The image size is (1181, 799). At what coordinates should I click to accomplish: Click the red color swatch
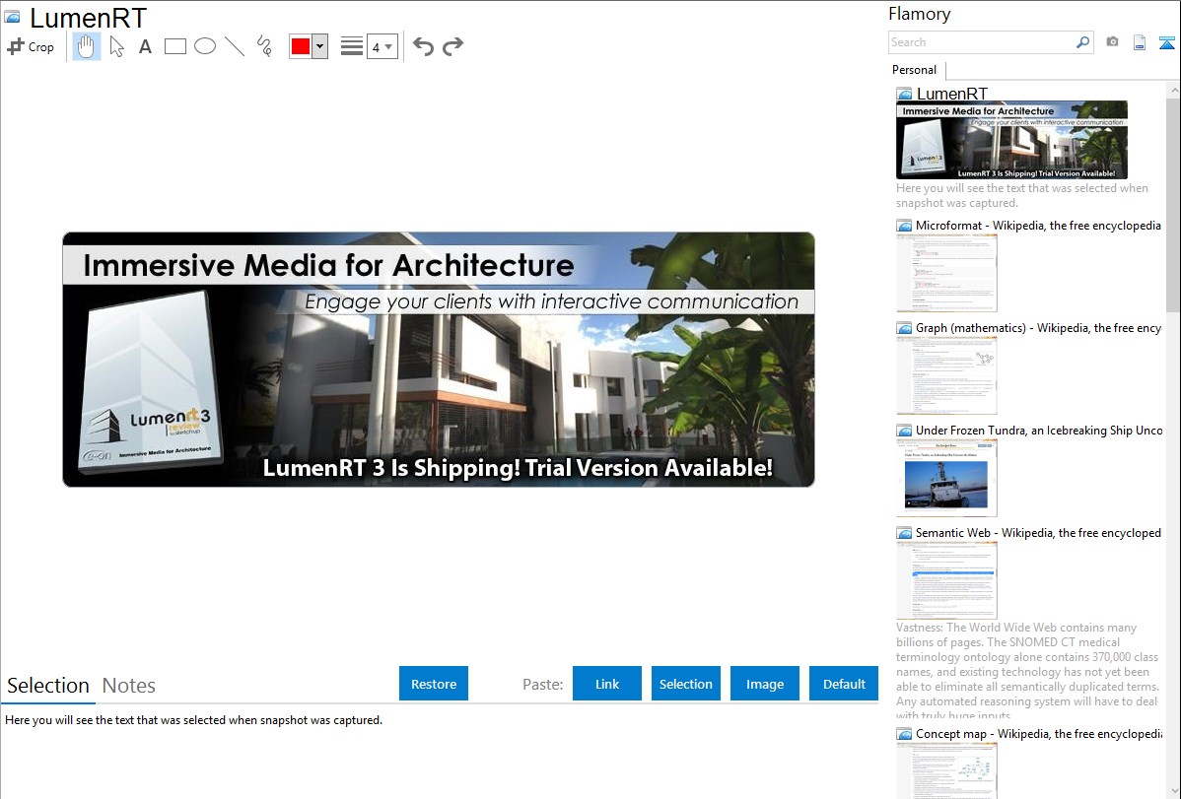click(301, 46)
